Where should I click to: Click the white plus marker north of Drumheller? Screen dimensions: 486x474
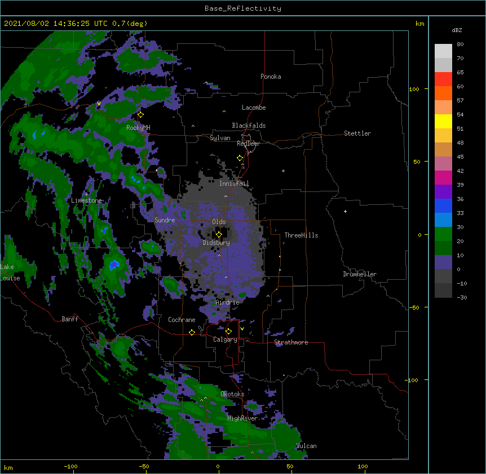click(x=345, y=211)
